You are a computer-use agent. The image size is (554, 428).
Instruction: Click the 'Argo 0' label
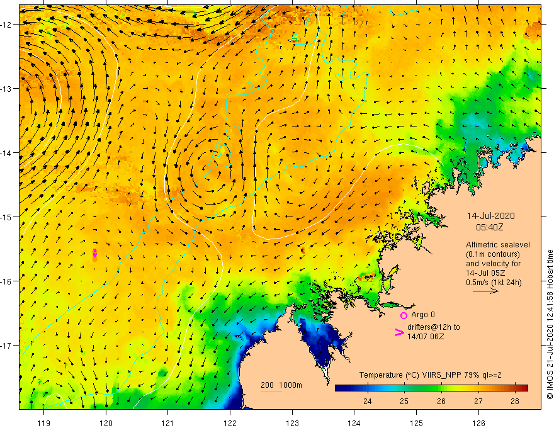click(423, 315)
